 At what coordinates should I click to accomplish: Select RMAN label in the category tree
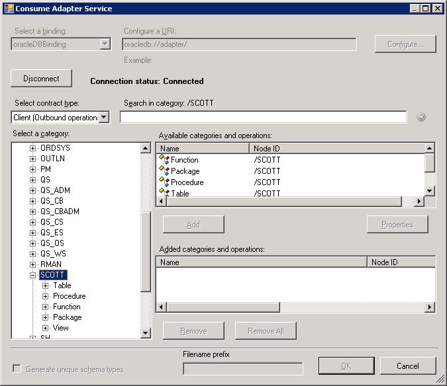click(x=51, y=264)
